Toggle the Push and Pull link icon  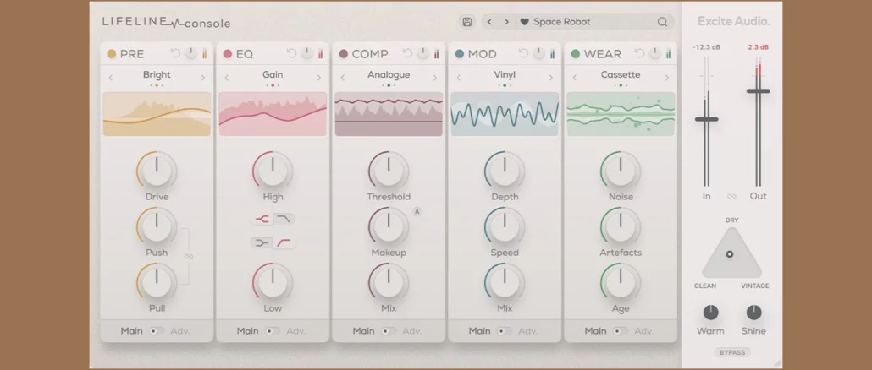[189, 257]
